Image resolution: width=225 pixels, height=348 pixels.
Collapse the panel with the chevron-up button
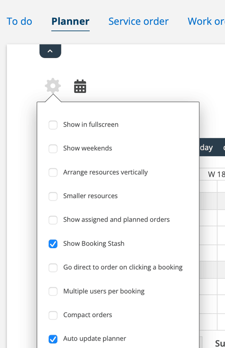click(51, 51)
